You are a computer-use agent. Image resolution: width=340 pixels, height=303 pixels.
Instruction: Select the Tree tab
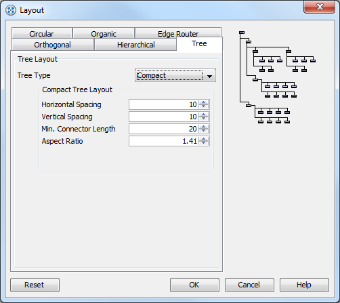tap(199, 44)
